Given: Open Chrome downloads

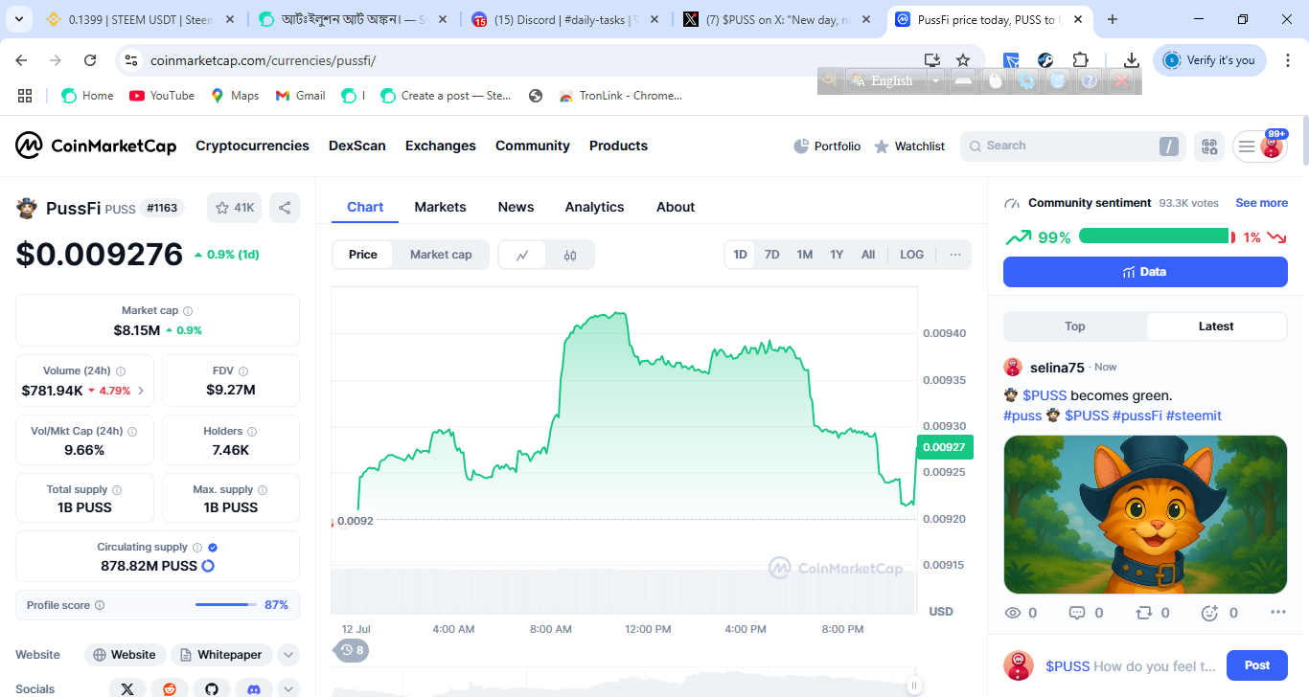Looking at the screenshot, I should pyautogui.click(x=1131, y=60).
